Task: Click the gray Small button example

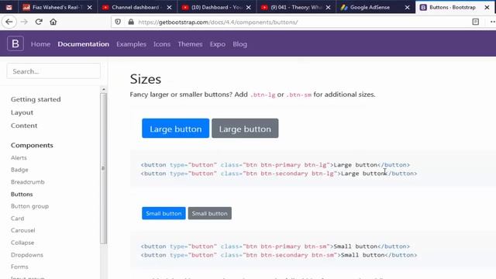Action: (210, 213)
